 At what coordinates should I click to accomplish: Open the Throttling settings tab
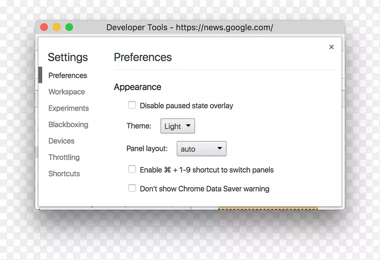click(64, 158)
